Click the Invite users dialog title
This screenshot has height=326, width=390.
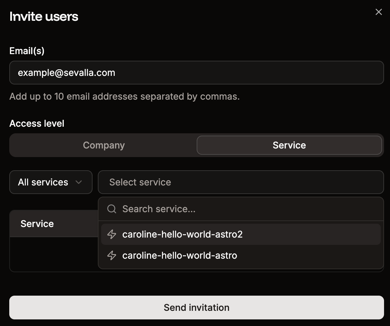point(44,16)
